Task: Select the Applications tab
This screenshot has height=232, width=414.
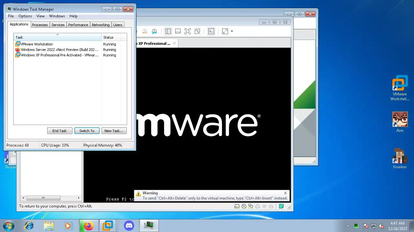Action: (x=19, y=24)
